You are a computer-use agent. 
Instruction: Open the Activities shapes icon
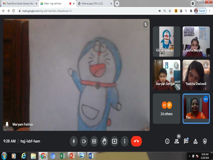[195, 141]
